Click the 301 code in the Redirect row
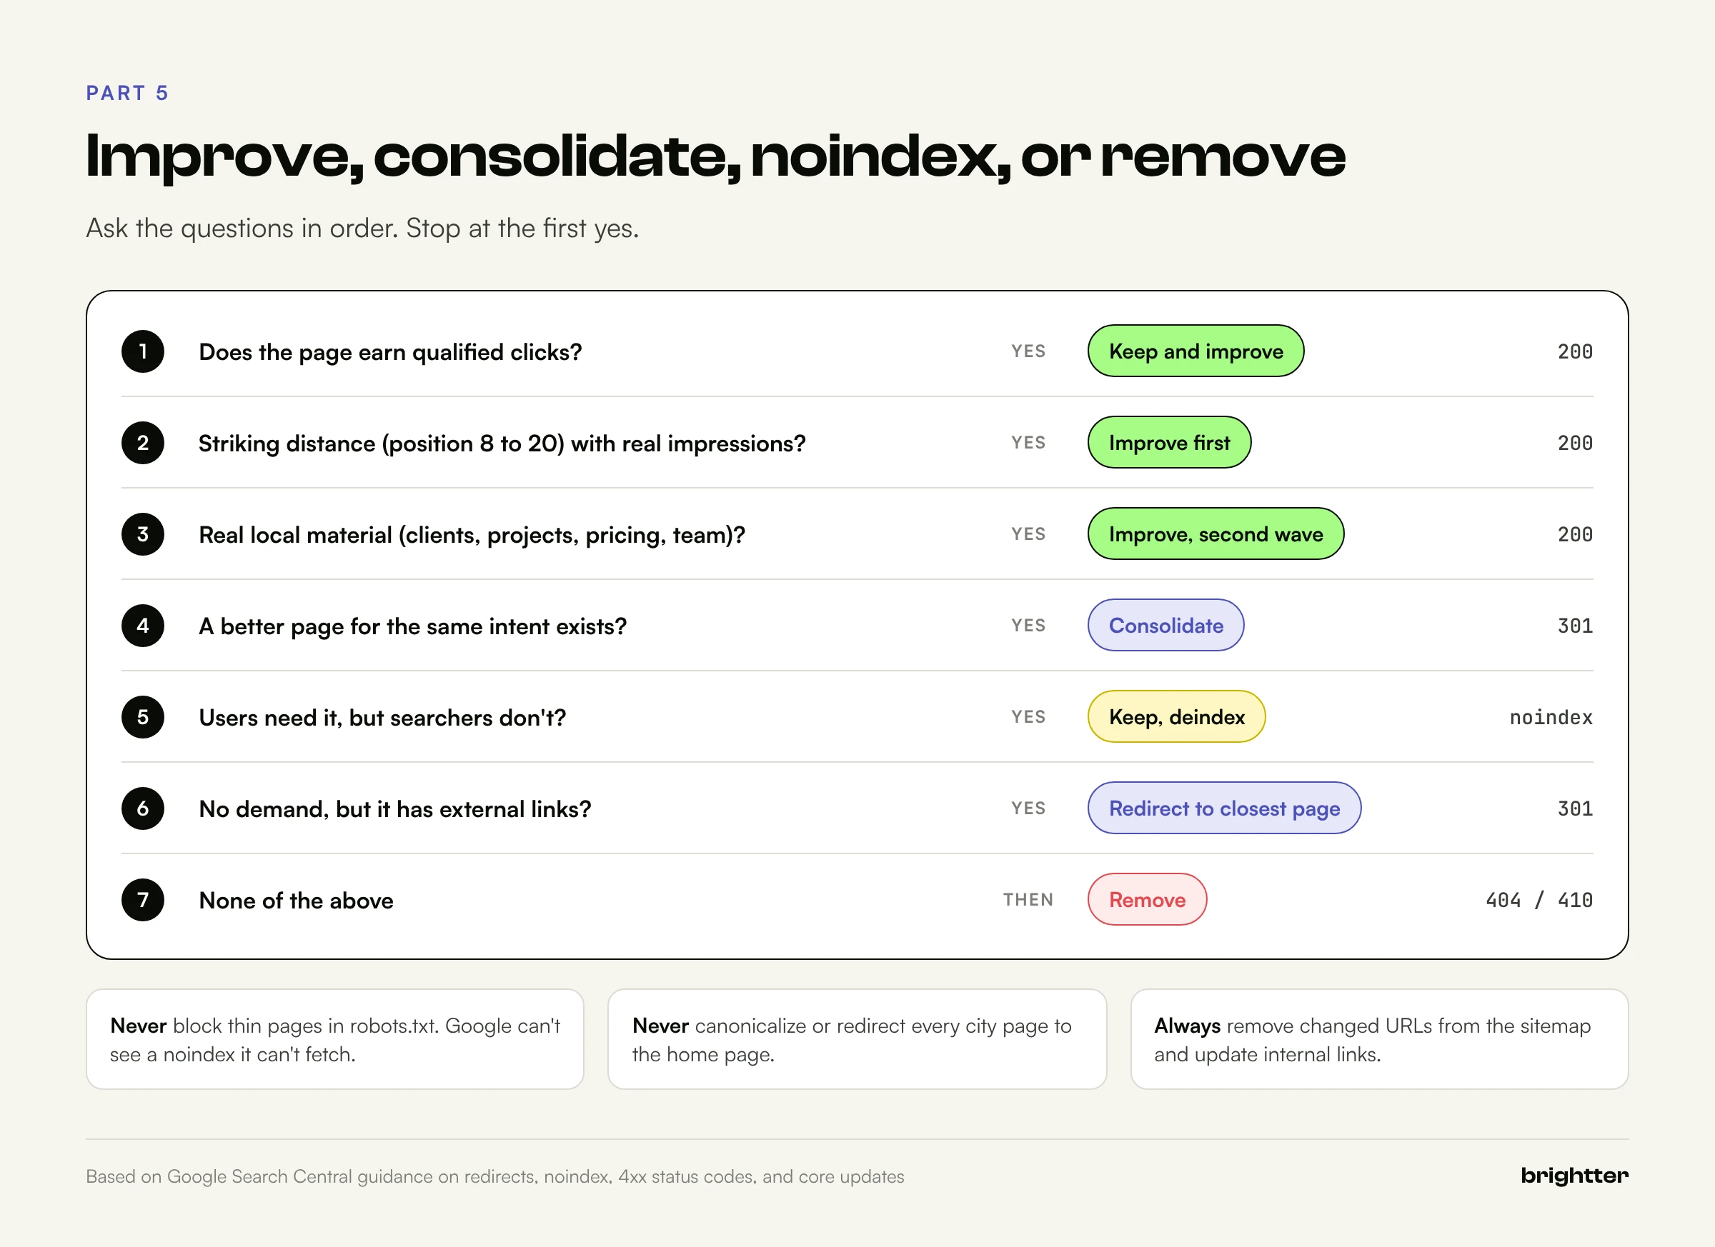Viewport: 1715px width, 1247px height. coord(1575,808)
